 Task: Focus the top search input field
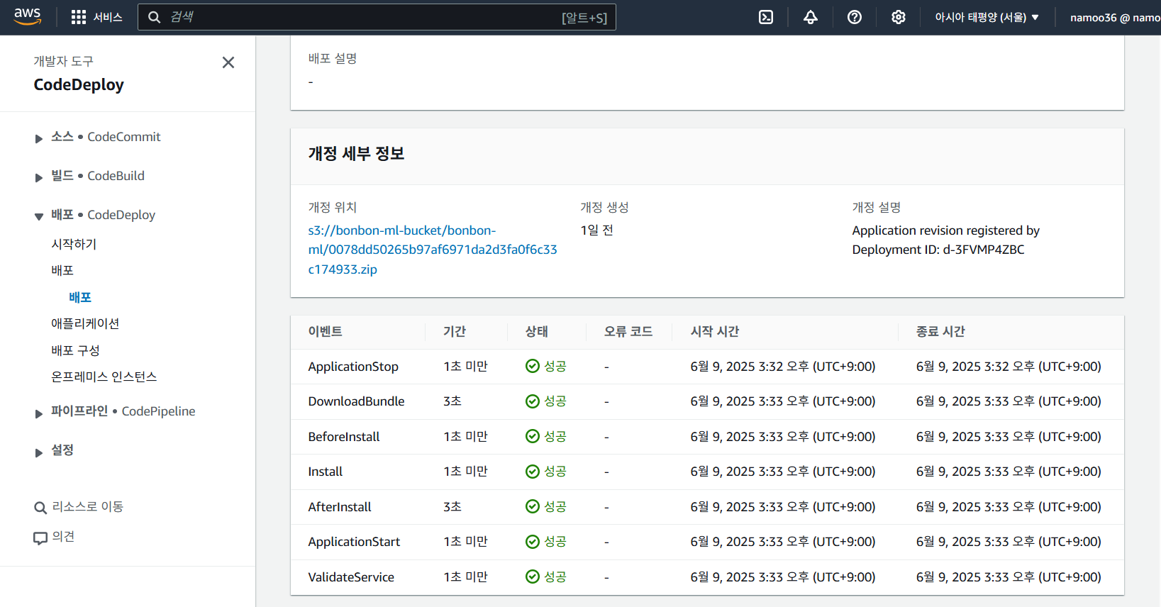coord(377,17)
